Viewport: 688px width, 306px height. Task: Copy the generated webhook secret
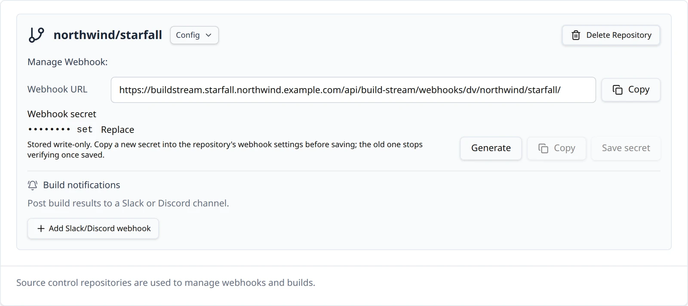[556, 148]
